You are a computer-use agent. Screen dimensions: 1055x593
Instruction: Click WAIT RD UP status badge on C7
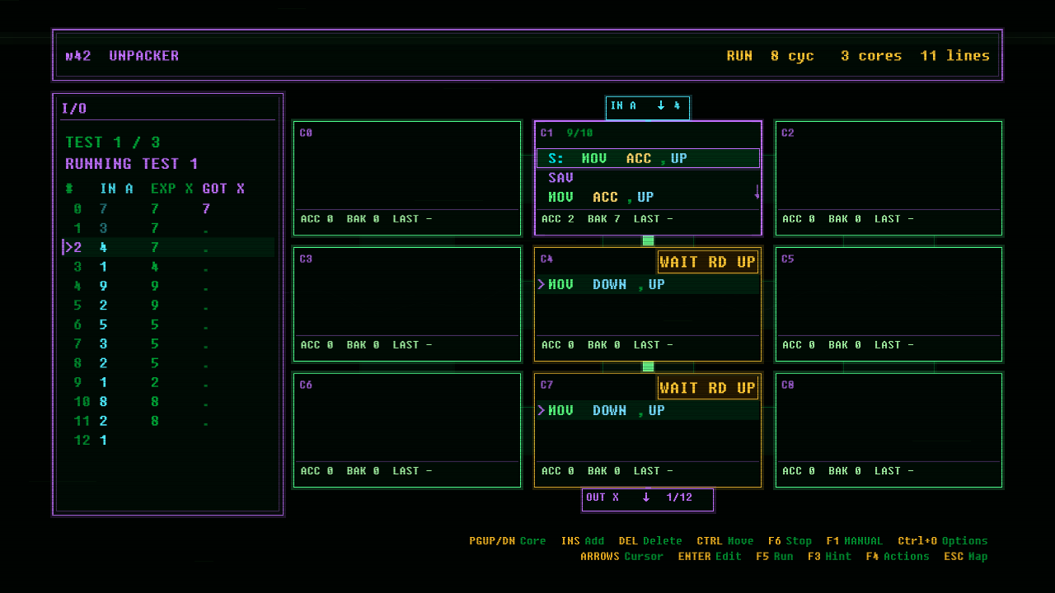coord(707,388)
